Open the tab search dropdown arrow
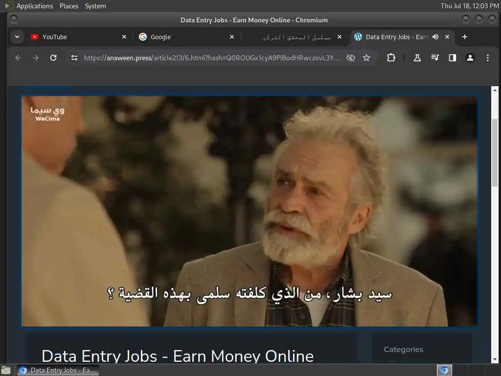This screenshot has height=376, width=501. 17,37
